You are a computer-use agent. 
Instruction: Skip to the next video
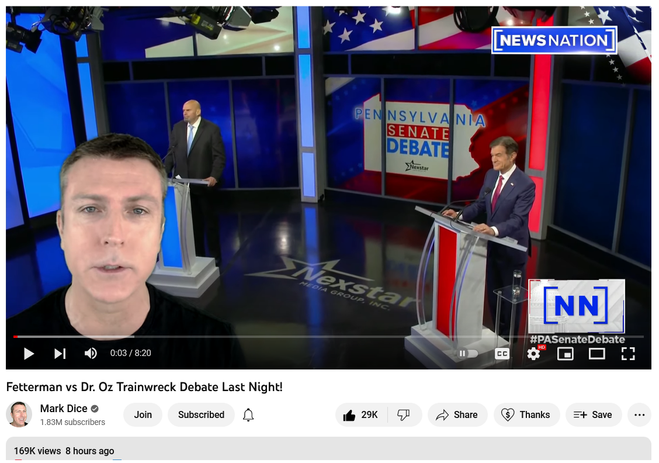pos(60,354)
